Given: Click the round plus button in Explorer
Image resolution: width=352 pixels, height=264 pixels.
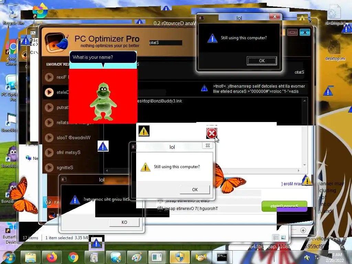Looking at the screenshot, I should (x=303, y=230).
